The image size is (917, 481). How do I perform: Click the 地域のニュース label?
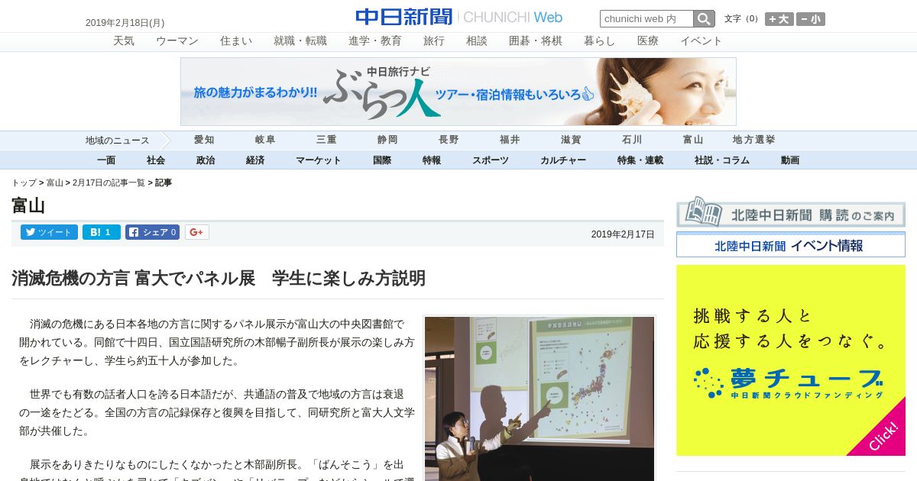point(117,140)
